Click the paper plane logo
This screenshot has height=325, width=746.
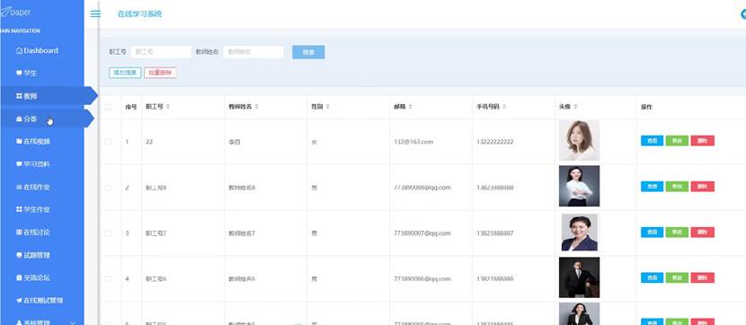pos(4,13)
